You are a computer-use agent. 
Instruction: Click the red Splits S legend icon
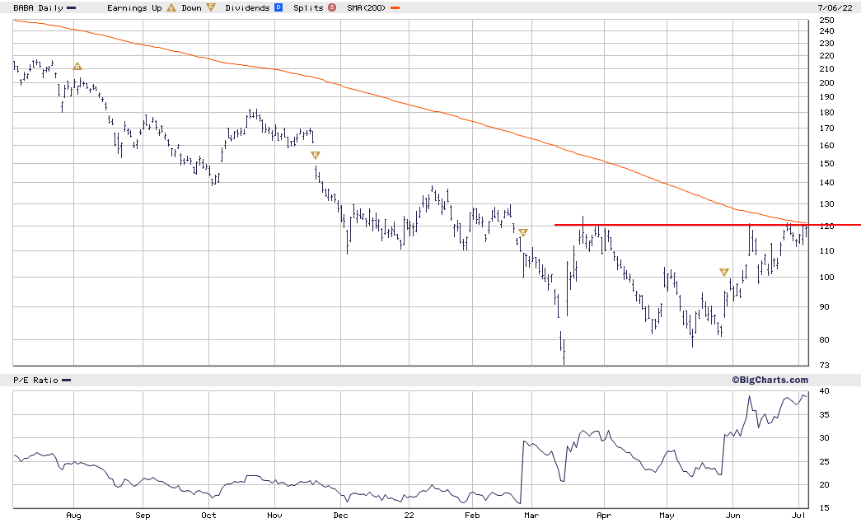pos(332,7)
